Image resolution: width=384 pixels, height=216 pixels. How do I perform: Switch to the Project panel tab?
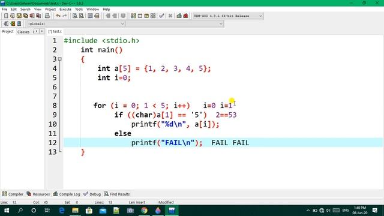click(x=8, y=32)
